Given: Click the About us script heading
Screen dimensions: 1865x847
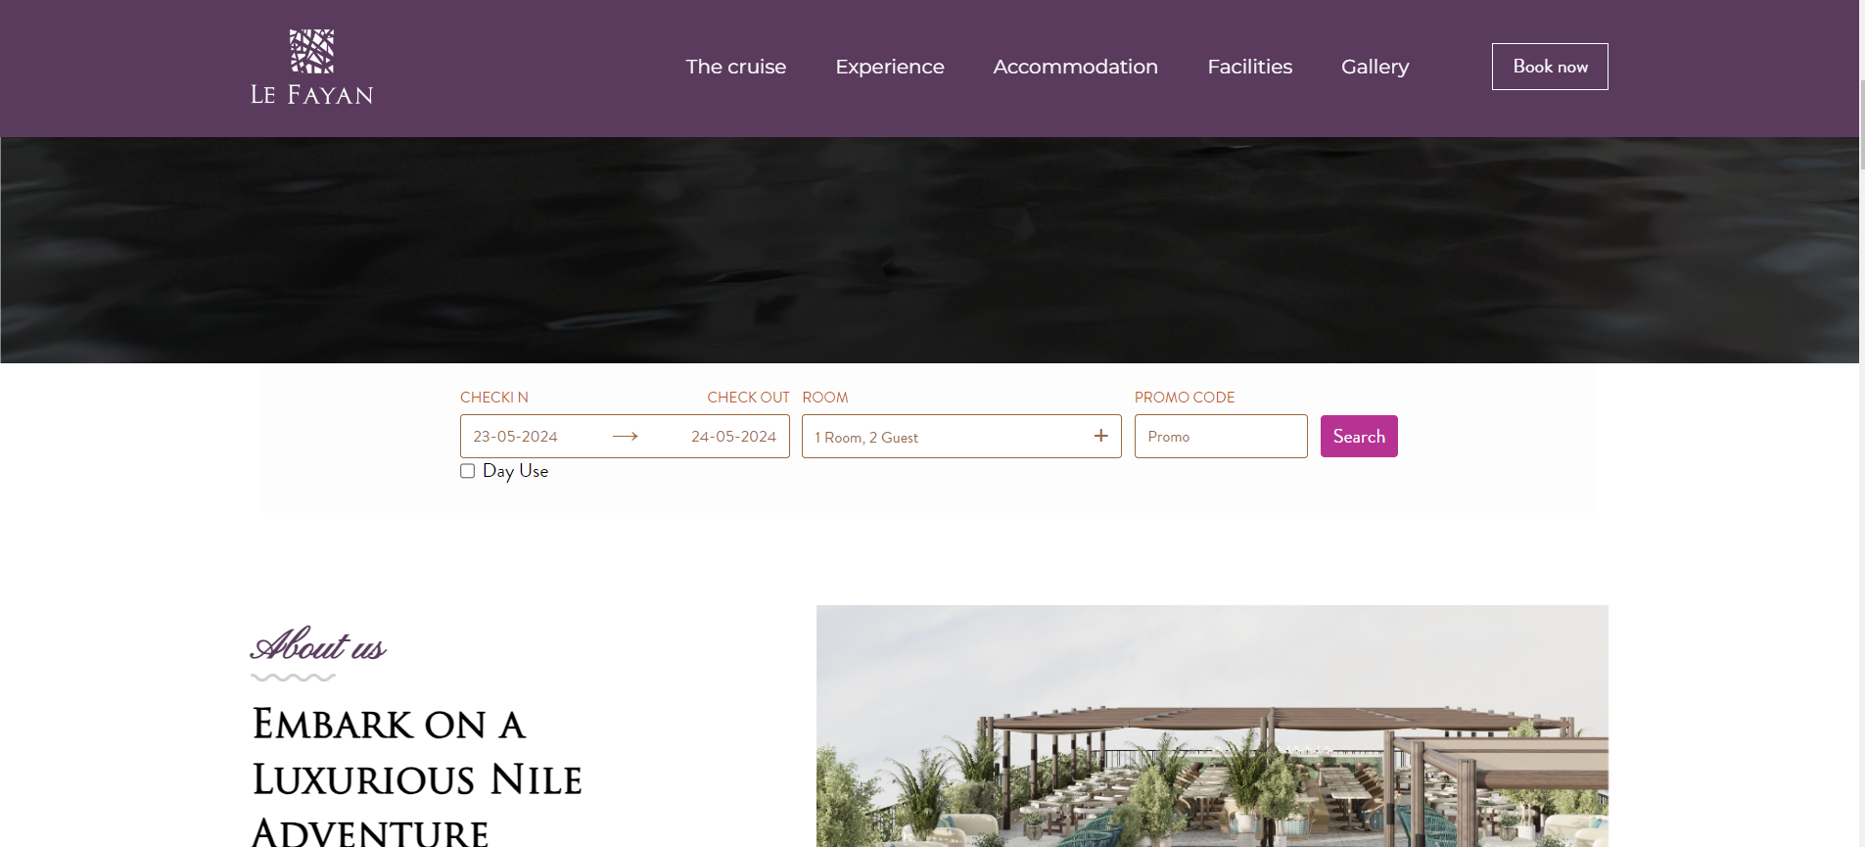Looking at the screenshot, I should click(x=318, y=645).
